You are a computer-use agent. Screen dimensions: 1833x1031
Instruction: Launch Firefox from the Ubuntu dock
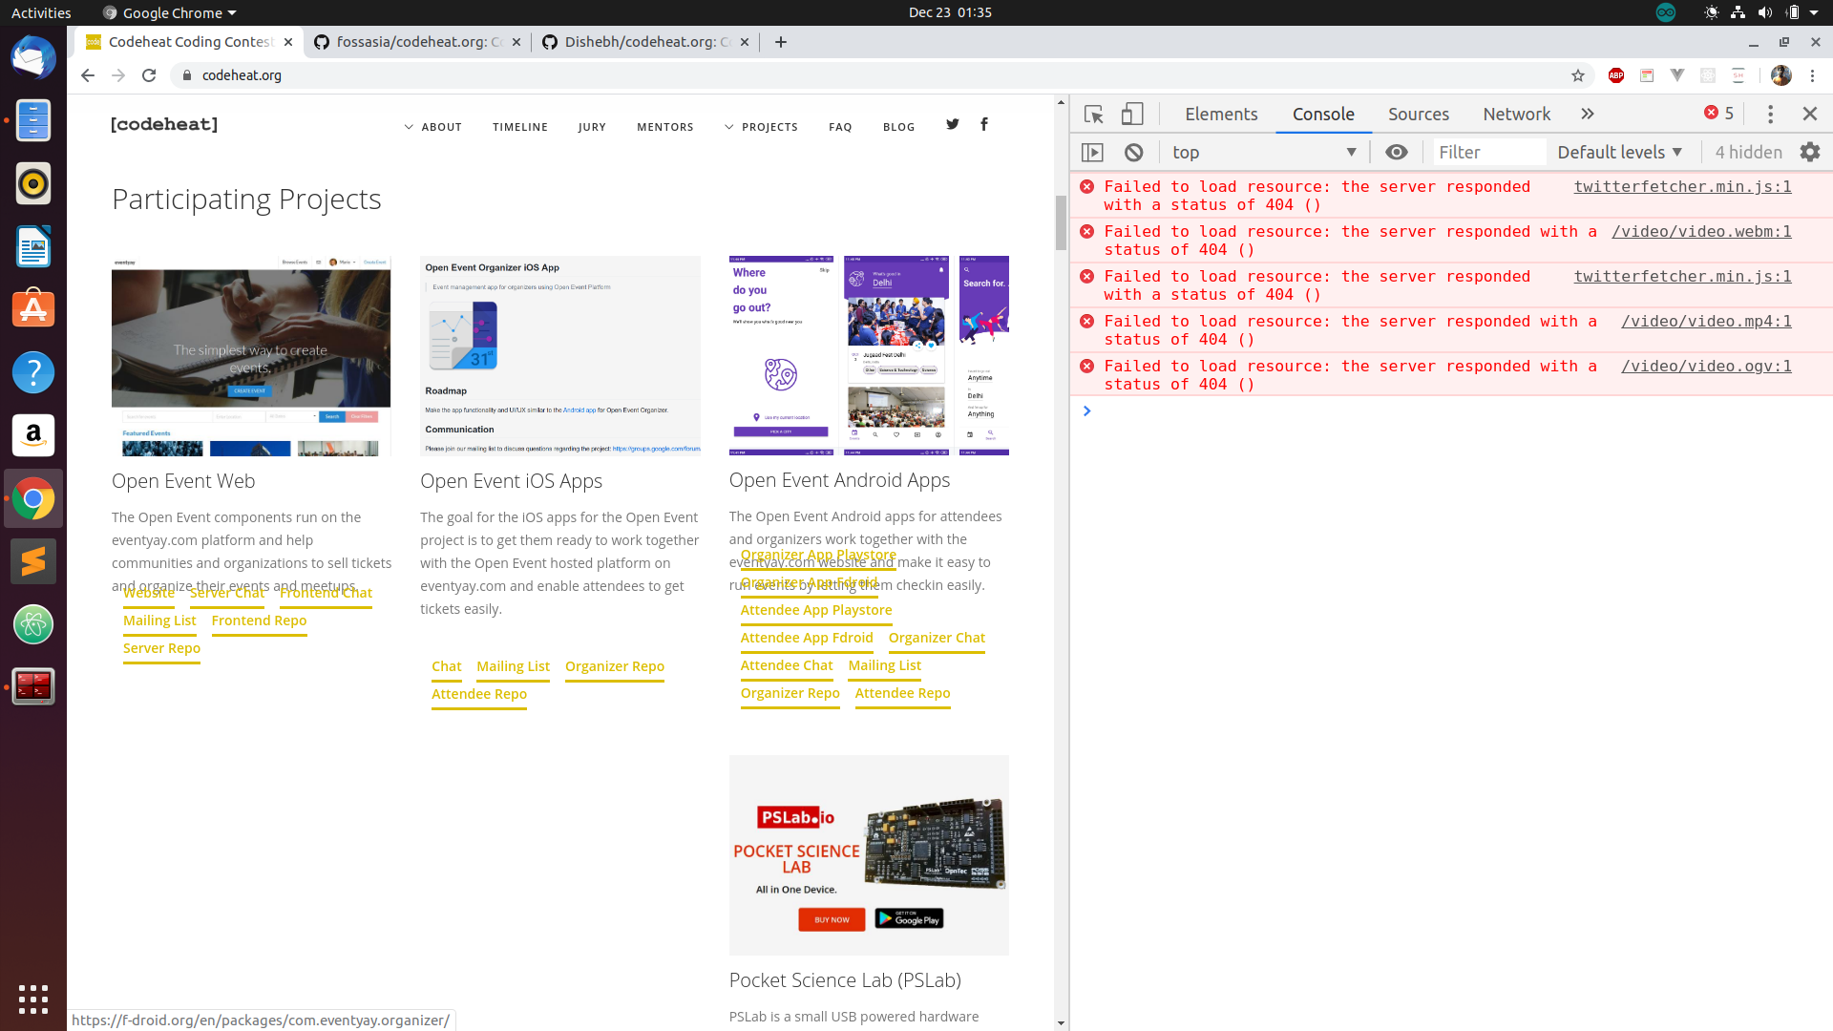pos(33,57)
